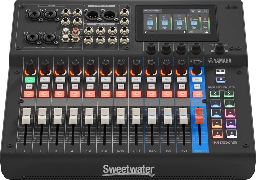Select channel 11/12 with its SEL button
This screenshot has width=256, height=180.
click(x=136, y=79)
